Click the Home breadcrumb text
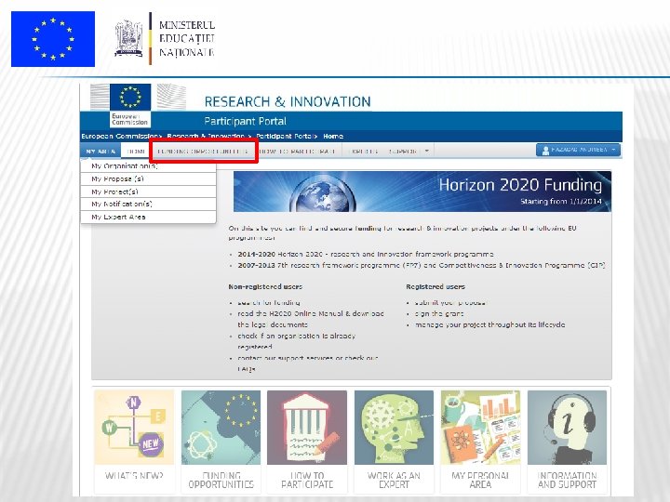The image size is (670, 502). coord(333,136)
